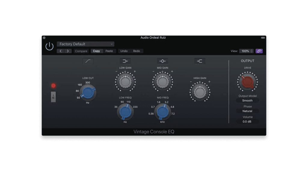Select the high shelf band icon

tap(200, 61)
